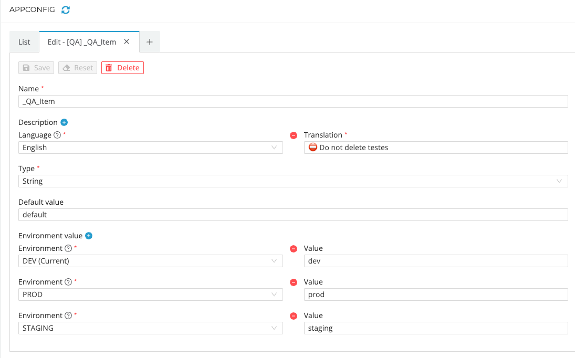575x358 pixels.
Task: Reset the form changes
Action: click(x=77, y=67)
